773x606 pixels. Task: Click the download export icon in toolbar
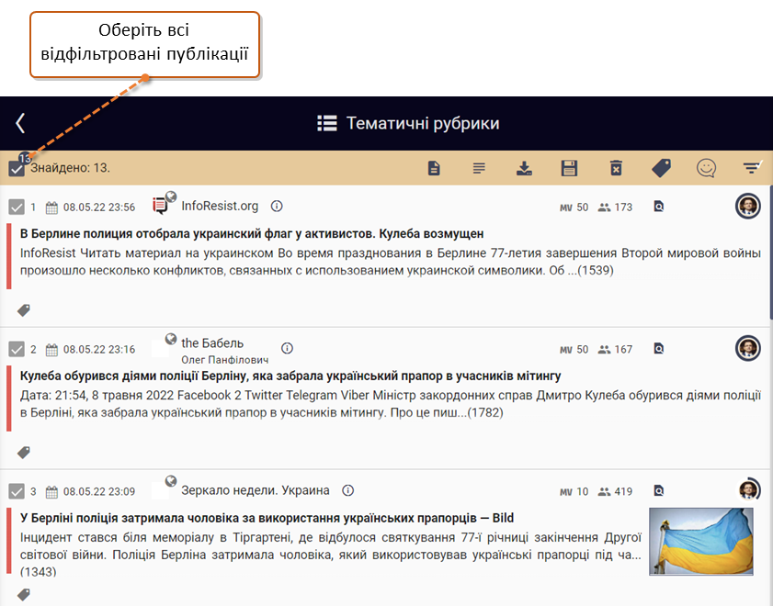pyautogui.click(x=524, y=168)
